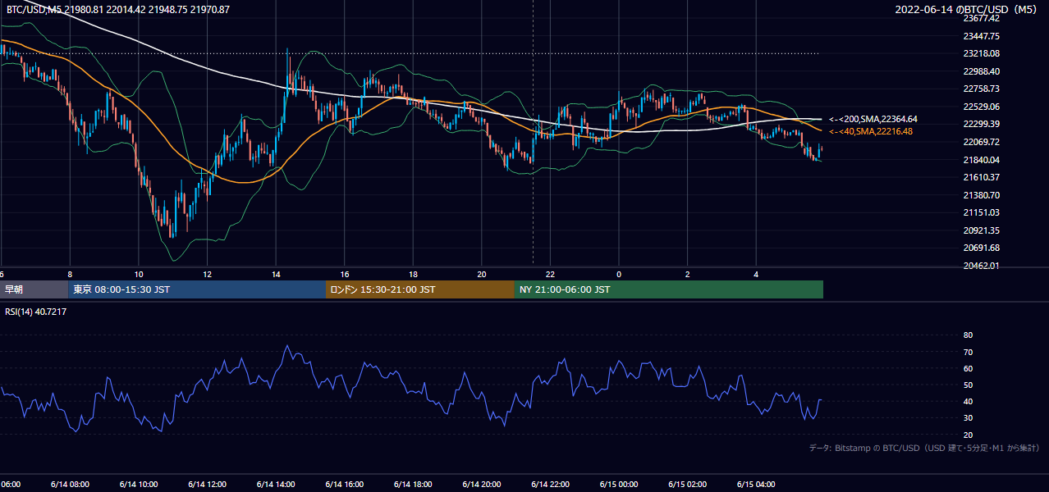Image resolution: width=1049 pixels, height=492 pixels.
Task: Click the Bitstamp data source note
Action: 924,448
